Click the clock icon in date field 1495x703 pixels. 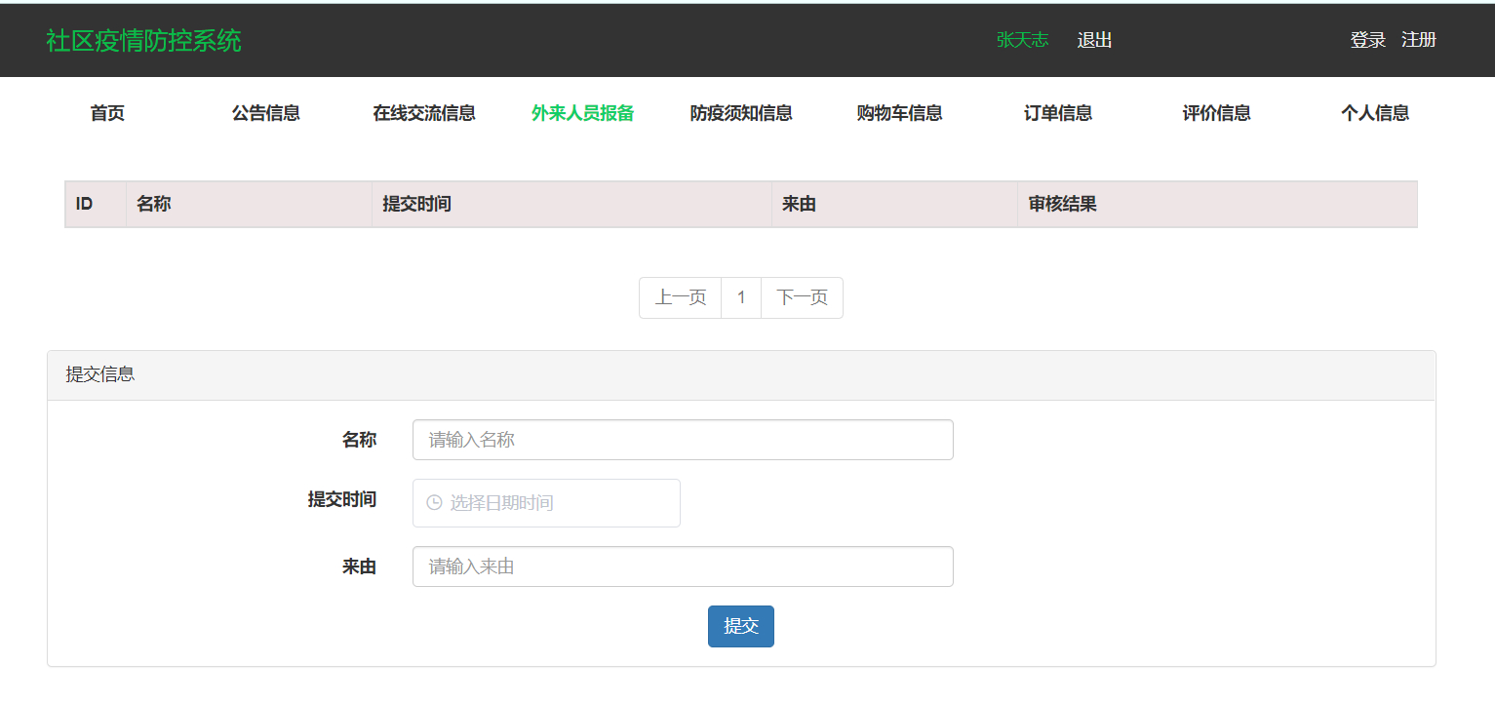[x=435, y=503]
